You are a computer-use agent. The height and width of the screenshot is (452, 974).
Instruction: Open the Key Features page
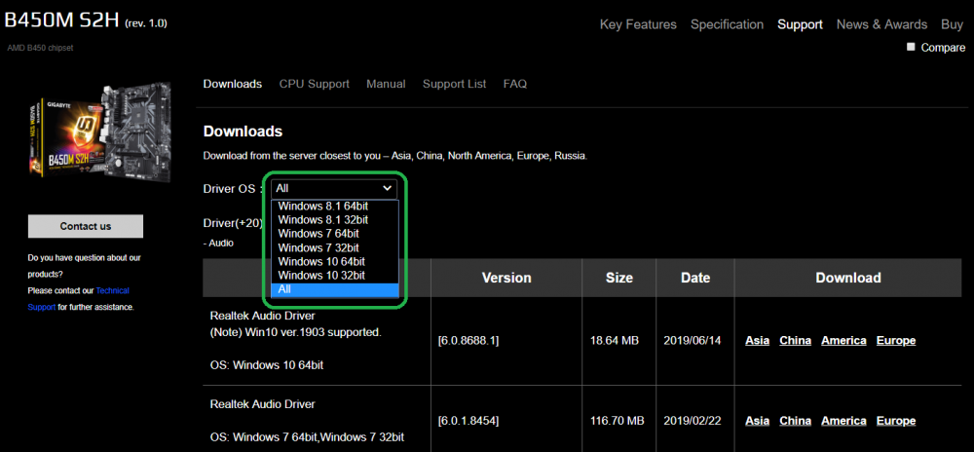pyautogui.click(x=638, y=24)
